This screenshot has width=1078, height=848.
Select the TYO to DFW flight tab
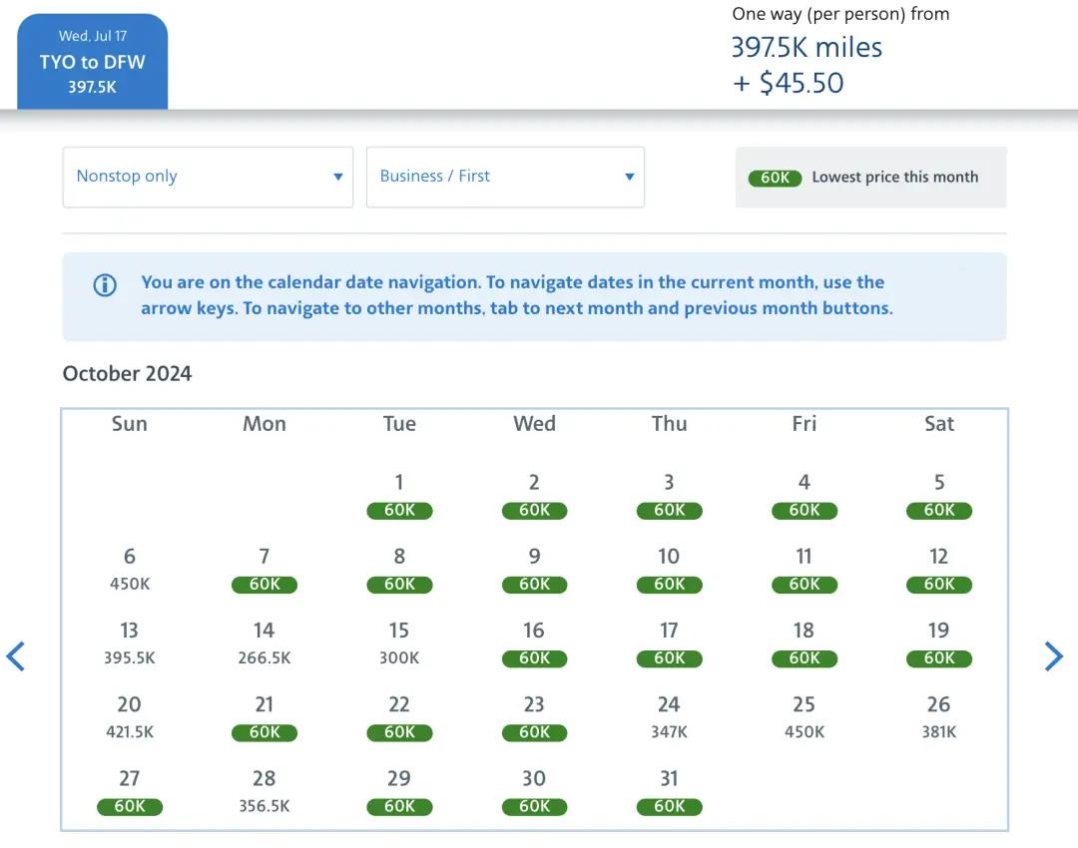[x=93, y=62]
